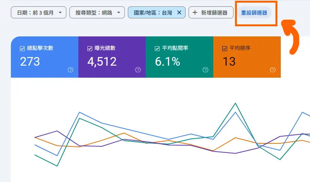Click the average CTR value 6.1%
The image size is (310, 182).
tap(168, 62)
